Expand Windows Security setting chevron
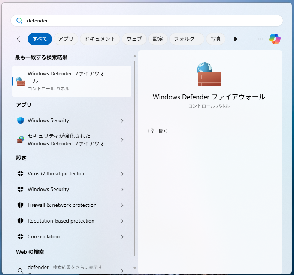The height and width of the screenshot is (275, 294). [x=122, y=190]
